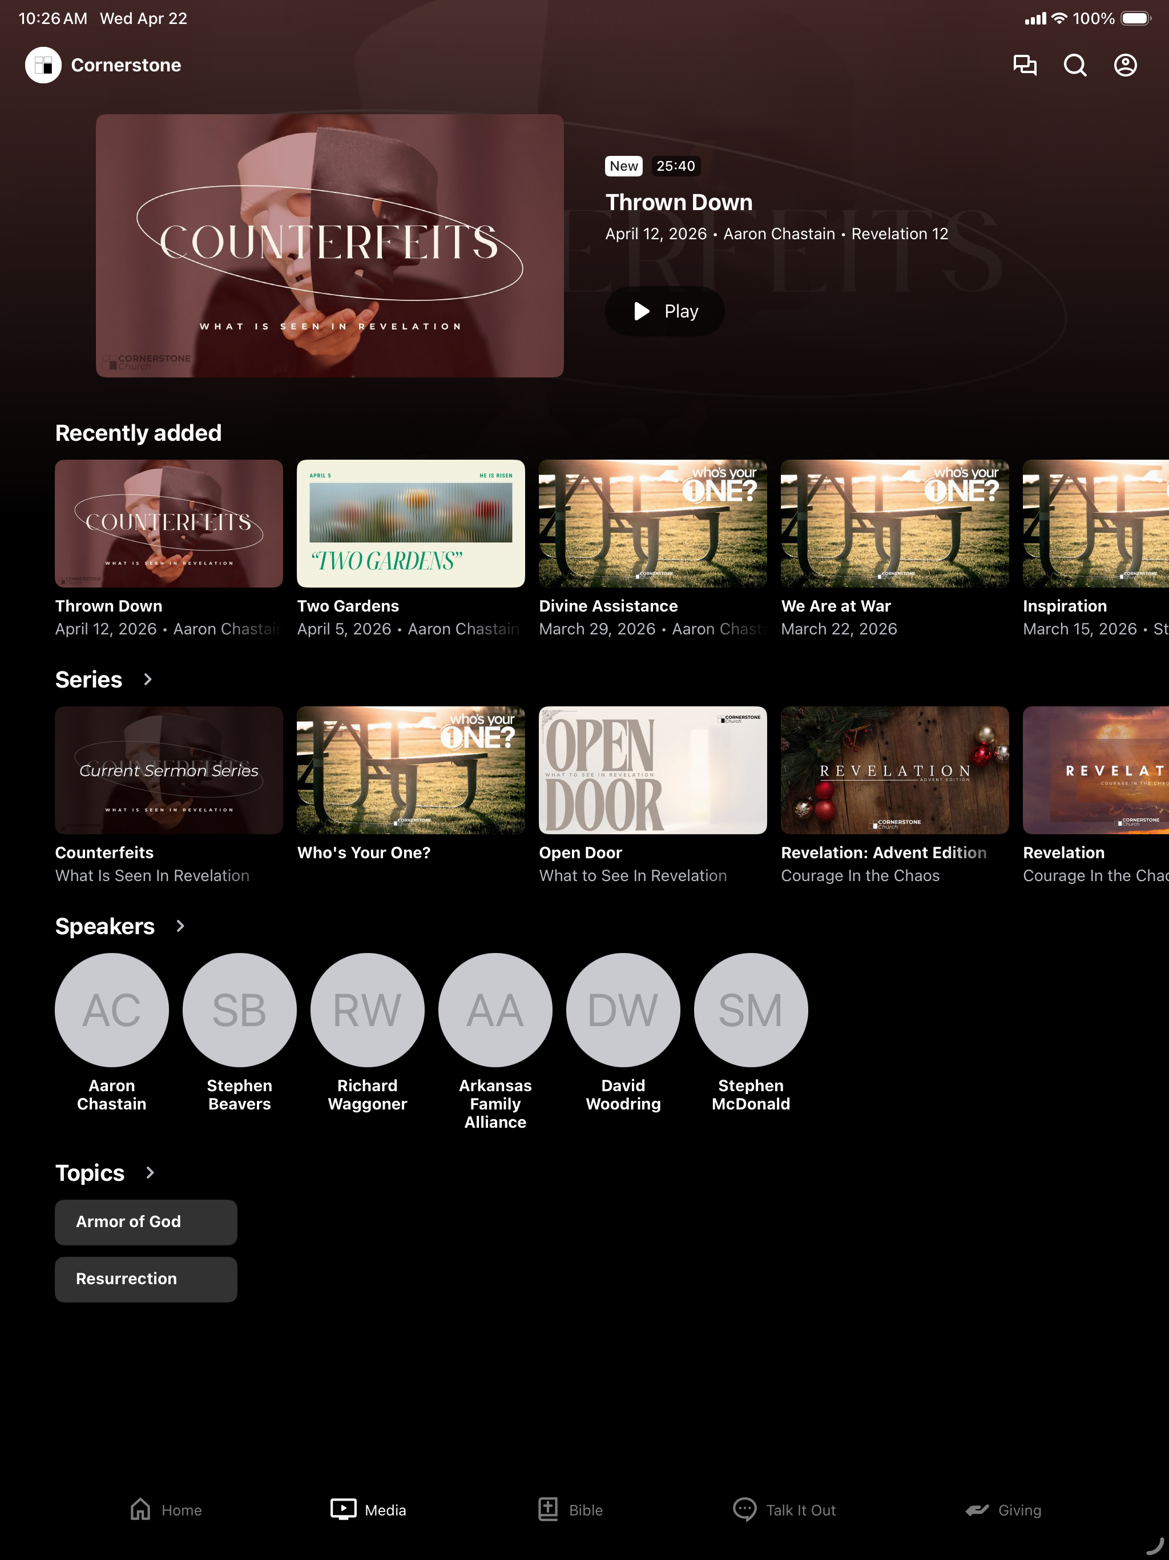The height and width of the screenshot is (1560, 1169).
Task: Open Thrown Down thumbnail in Recently added
Action: (x=169, y=523)
